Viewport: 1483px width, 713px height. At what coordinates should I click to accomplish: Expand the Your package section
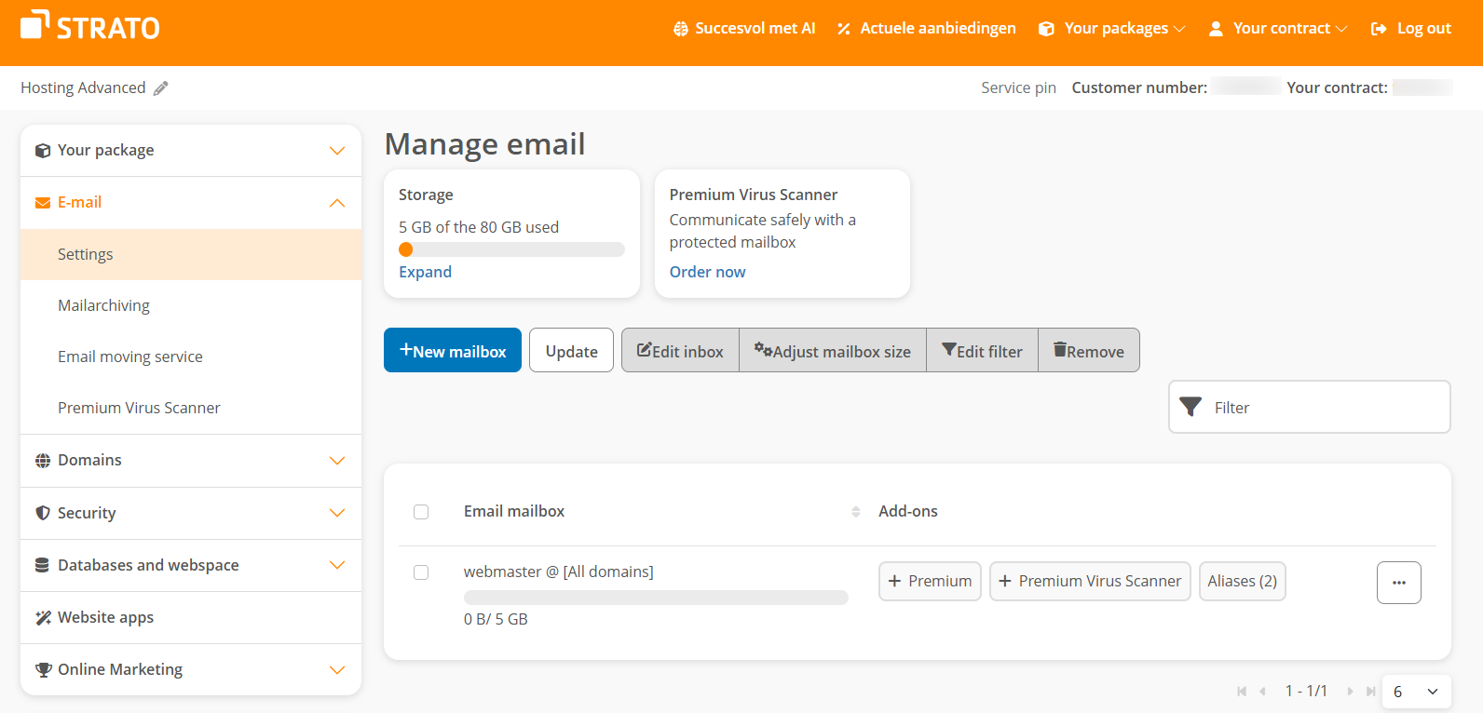pos(191,151)
